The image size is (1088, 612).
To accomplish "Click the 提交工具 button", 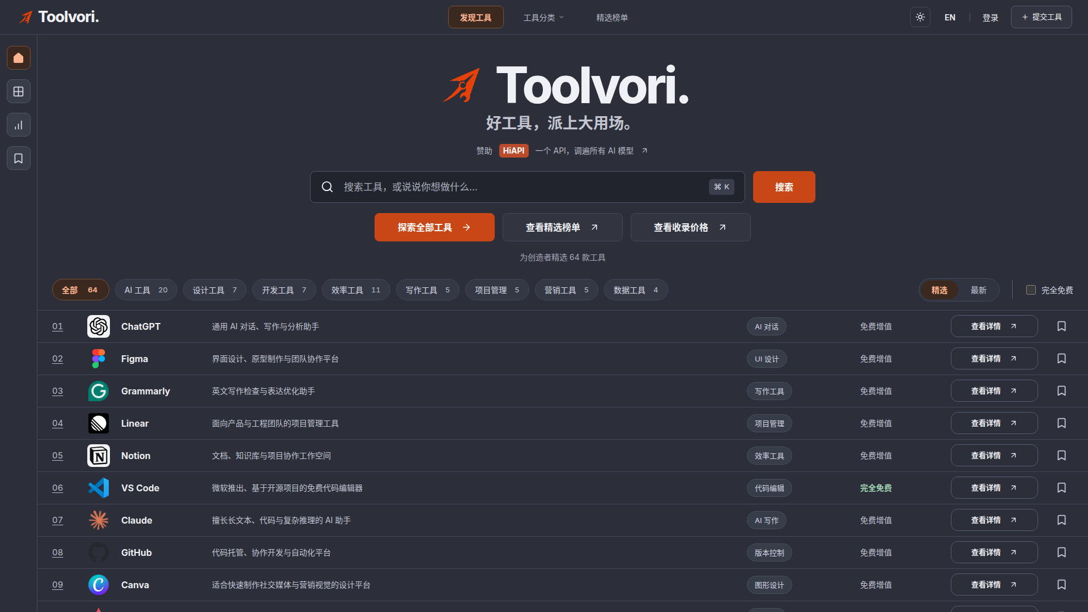I will (x=1042, y=17).
